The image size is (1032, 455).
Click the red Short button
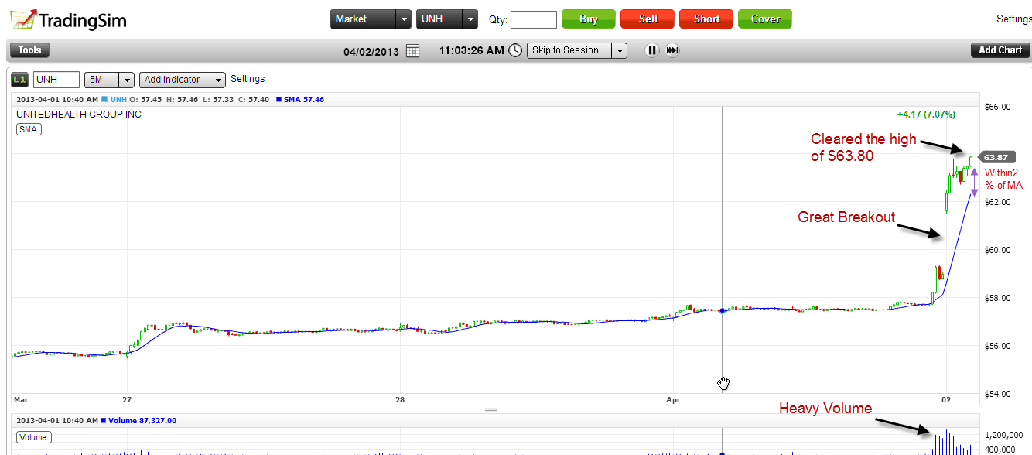pos(706,19)
